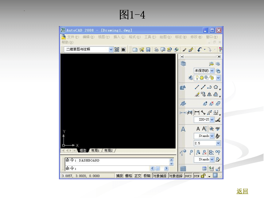Open the 编辑(E) menu
This screenshot has width=264, height=198.
coord(88,37)
